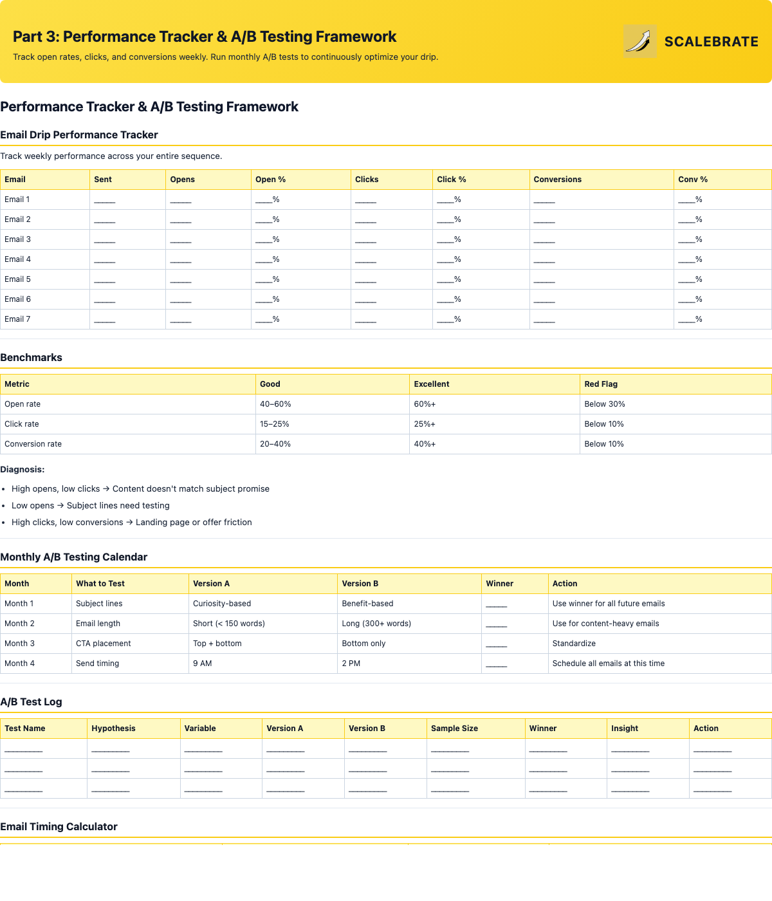Click the Diagnosis label

23,470
